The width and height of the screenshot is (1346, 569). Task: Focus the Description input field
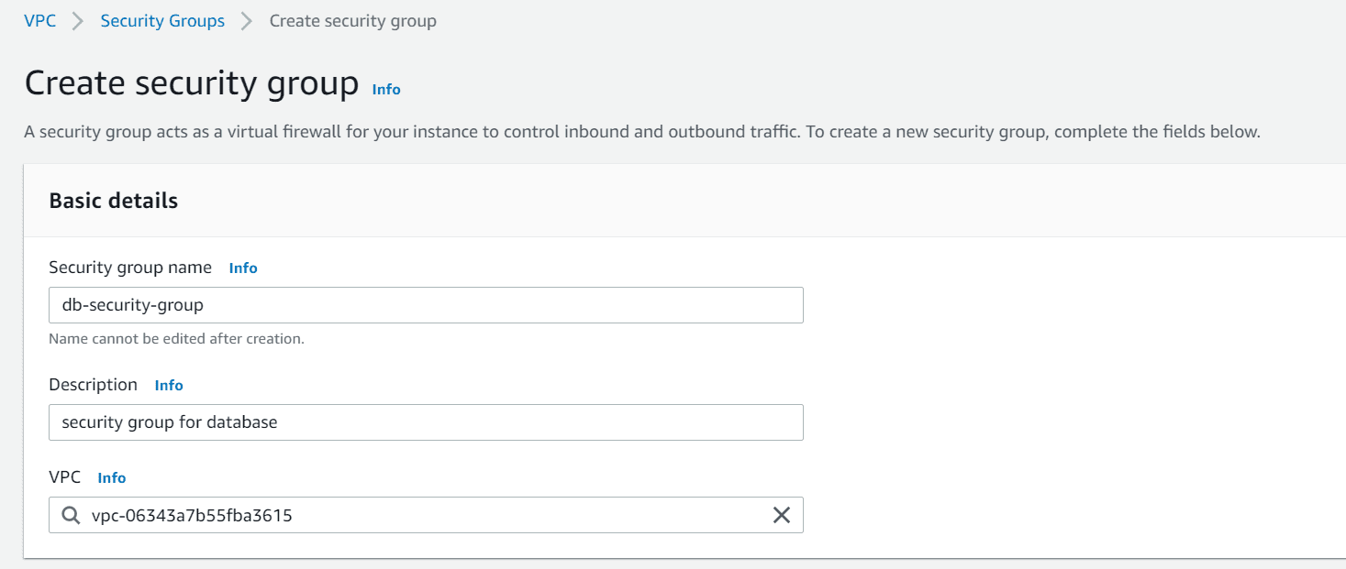click(426, 422)
